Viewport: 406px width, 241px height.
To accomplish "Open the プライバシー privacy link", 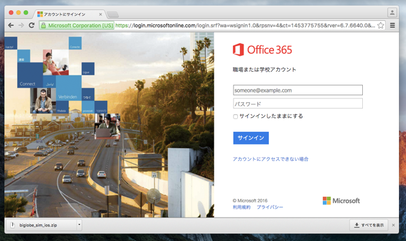I will click(270, 207).
